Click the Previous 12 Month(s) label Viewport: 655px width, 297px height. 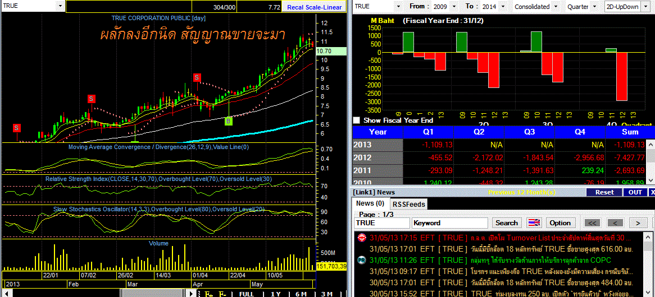pyautogui.click(x=522, y=192)
